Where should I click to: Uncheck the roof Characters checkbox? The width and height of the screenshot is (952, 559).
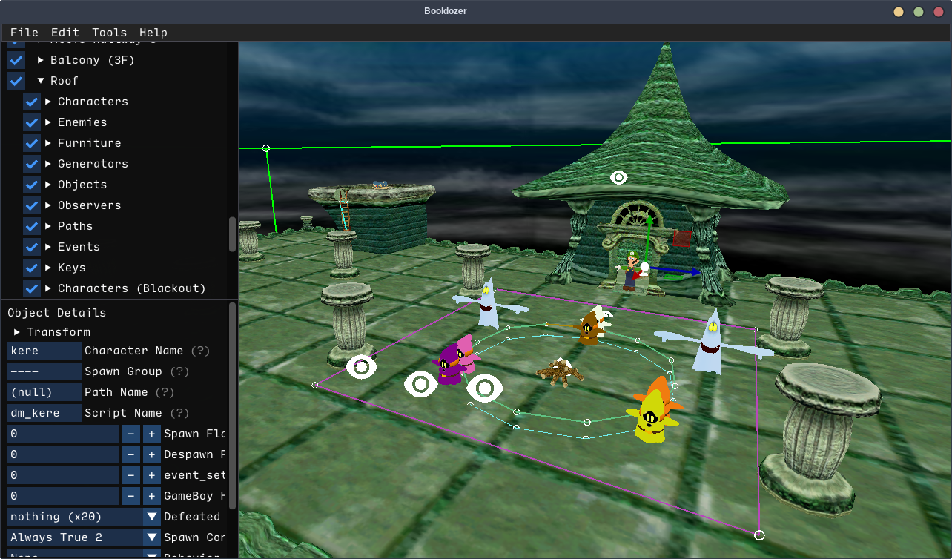[x=32, y=102]
